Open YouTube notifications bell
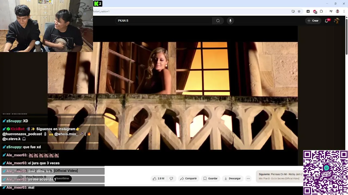Image resolution: width=348 pixels, height=195 pixels. pos(327,21)
